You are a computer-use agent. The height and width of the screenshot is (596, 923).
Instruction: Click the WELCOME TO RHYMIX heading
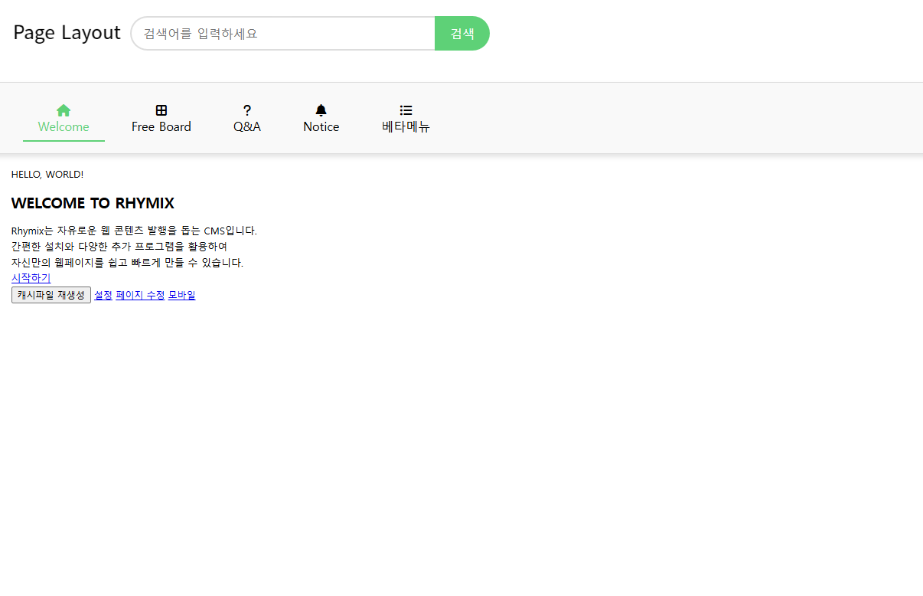[93, 203]
